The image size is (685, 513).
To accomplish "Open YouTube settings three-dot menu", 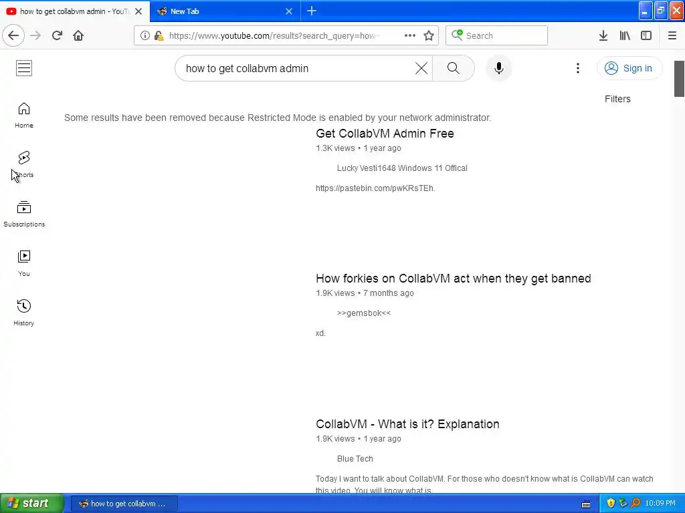I will (577, 68).
